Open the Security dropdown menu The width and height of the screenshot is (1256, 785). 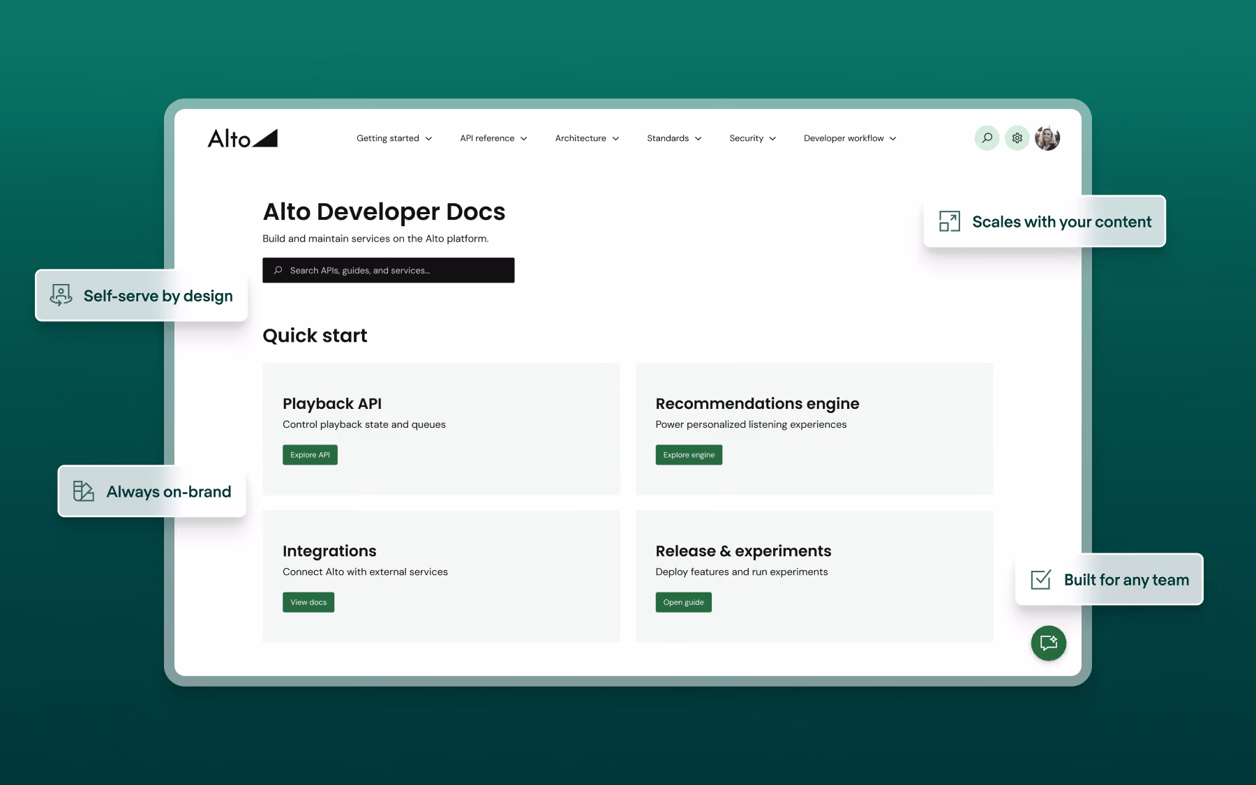(752, 138)
